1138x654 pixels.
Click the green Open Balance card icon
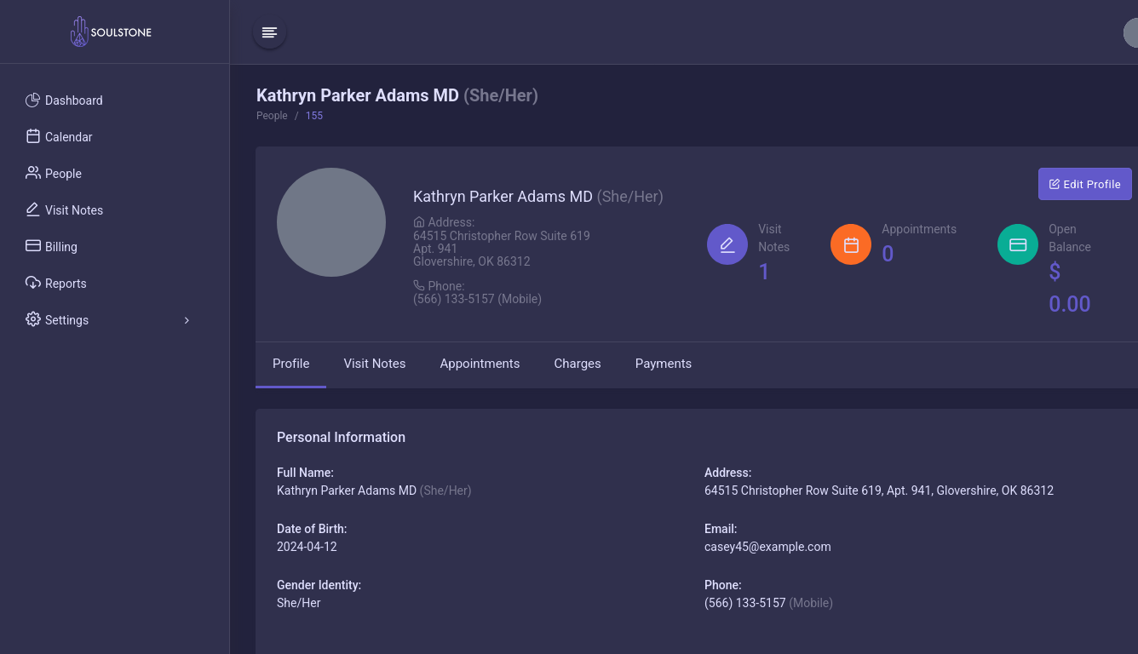(1018, 244)
